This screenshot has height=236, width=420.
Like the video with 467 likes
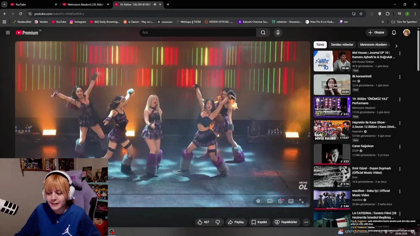point(203,222)
